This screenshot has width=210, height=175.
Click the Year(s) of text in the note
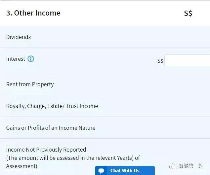128,158
